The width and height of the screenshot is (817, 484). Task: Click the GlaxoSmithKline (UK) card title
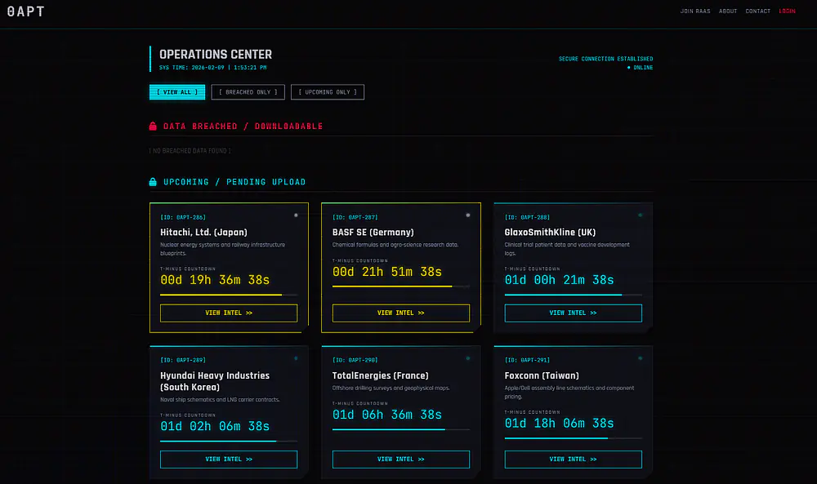click(x=550, y=233)
